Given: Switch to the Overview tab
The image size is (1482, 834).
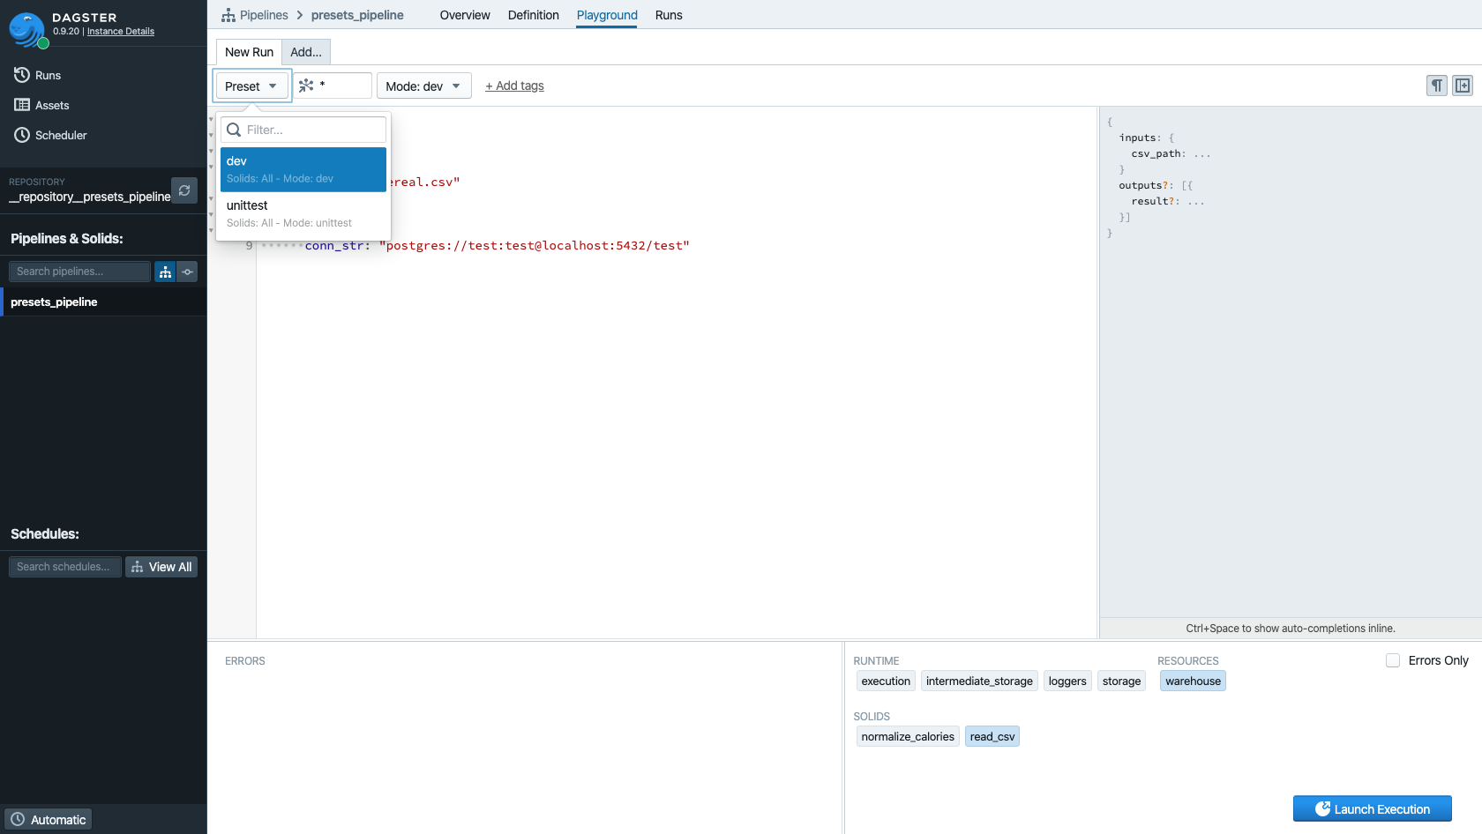Looking at the screenshot, I should (465, 15).
